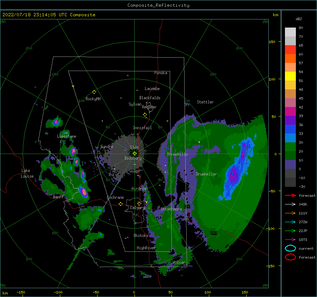Viewport: 317px width, 297px height.
Task: Click the Lacombe city label
Action: [x=152, y=89]
